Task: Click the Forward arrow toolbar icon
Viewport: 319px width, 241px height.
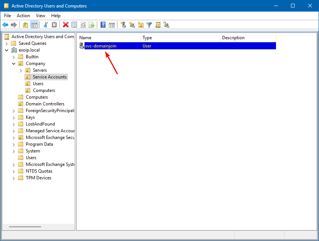Action: point(13,25)
